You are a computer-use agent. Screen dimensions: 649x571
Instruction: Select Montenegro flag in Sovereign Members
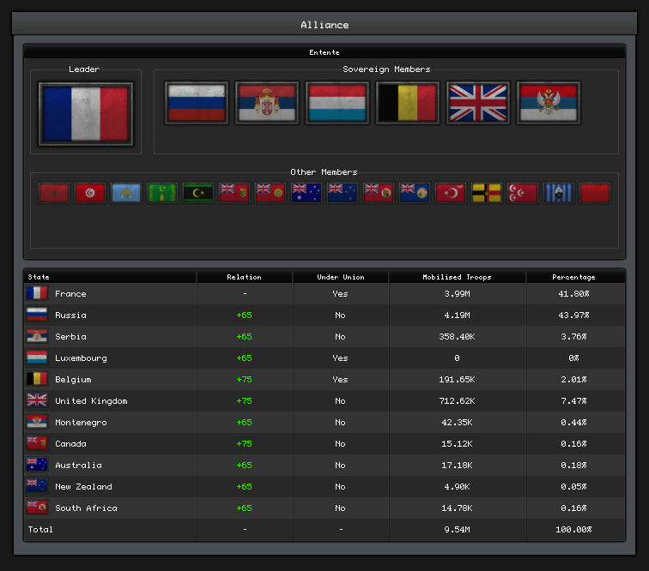[549, 103]
